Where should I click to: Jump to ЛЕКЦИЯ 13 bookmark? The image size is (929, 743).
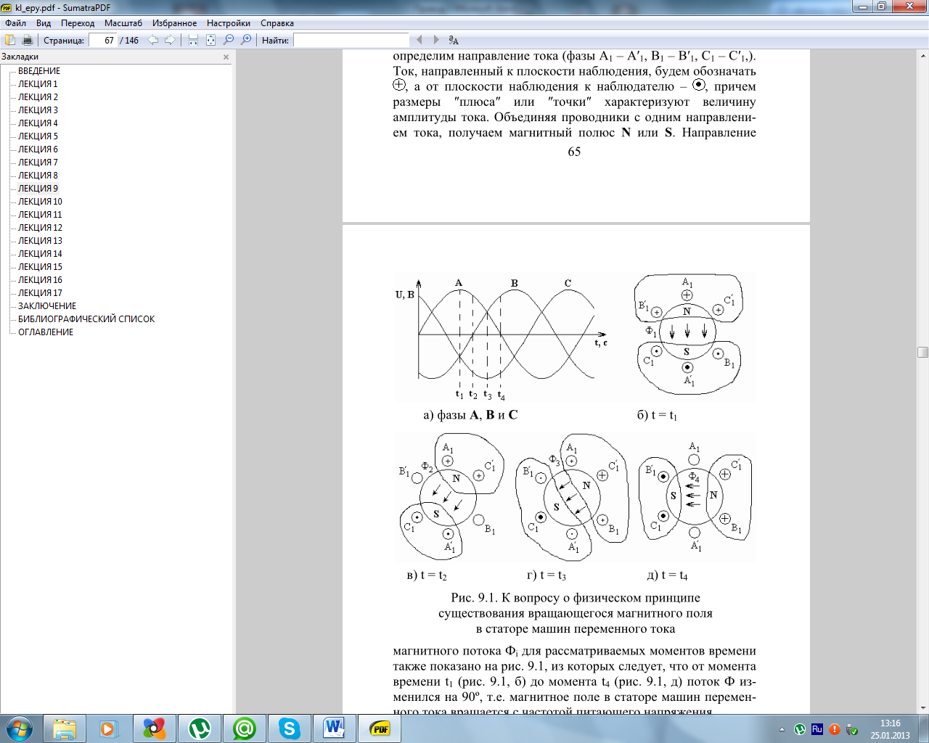(40, 241)
